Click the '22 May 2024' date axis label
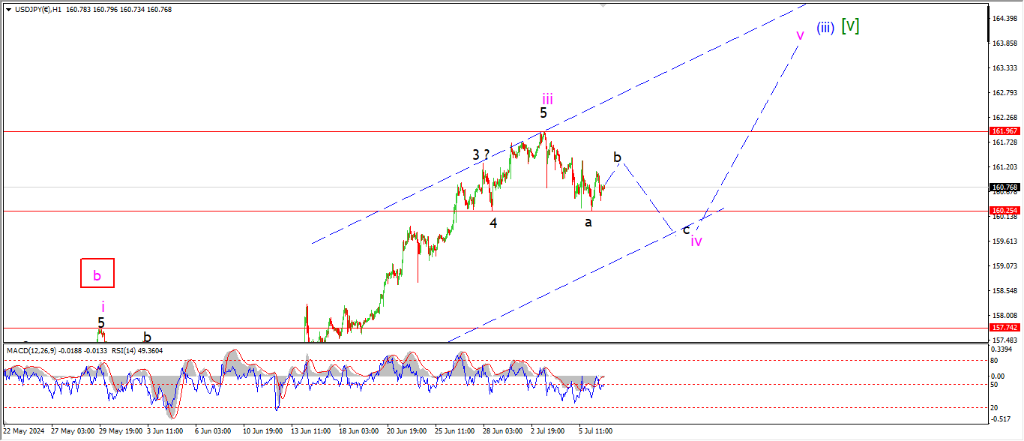The width and height of the screenshot is (1024, 441). 24,431
